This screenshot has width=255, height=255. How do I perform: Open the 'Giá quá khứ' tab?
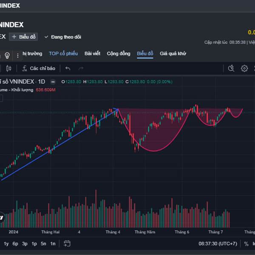(173, 54)
